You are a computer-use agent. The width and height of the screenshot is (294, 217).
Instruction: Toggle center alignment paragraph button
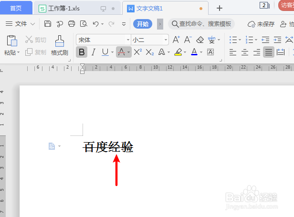pos(245,52)
